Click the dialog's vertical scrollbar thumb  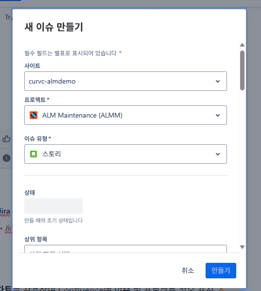pos(242,70)
